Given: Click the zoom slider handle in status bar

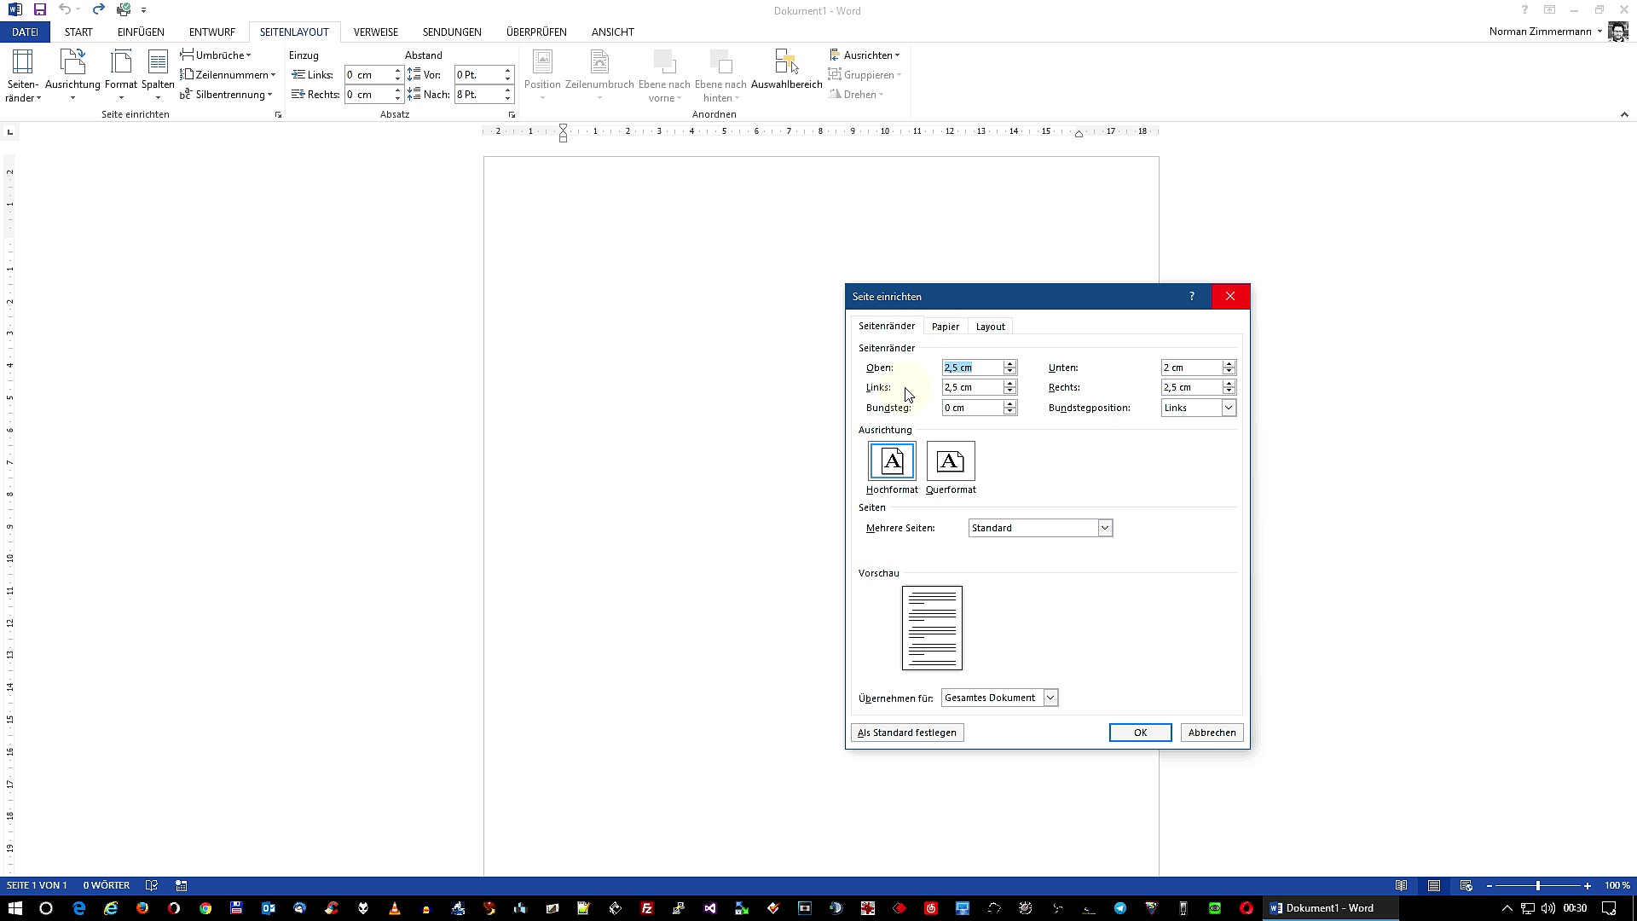Looking at the screenshot, I should (x=1538, y=885).
